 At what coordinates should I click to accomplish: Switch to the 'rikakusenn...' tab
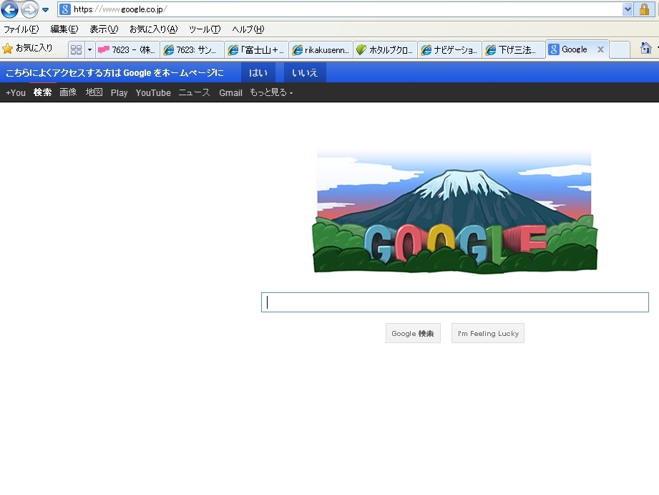point(321,49)
